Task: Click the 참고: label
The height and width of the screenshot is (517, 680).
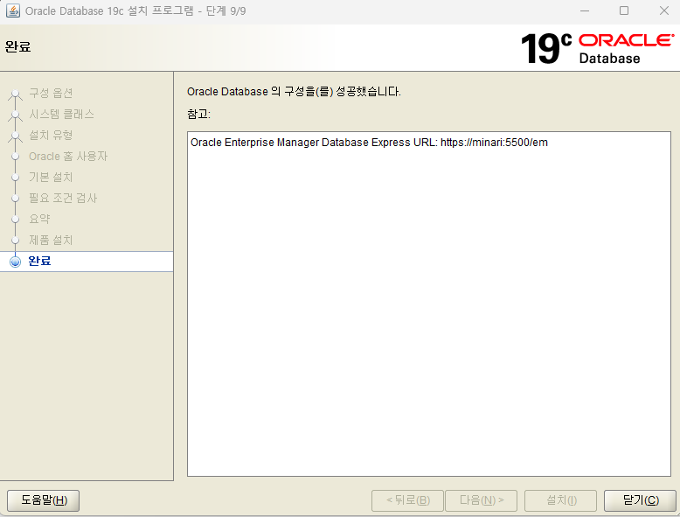Action: [198, 115]
